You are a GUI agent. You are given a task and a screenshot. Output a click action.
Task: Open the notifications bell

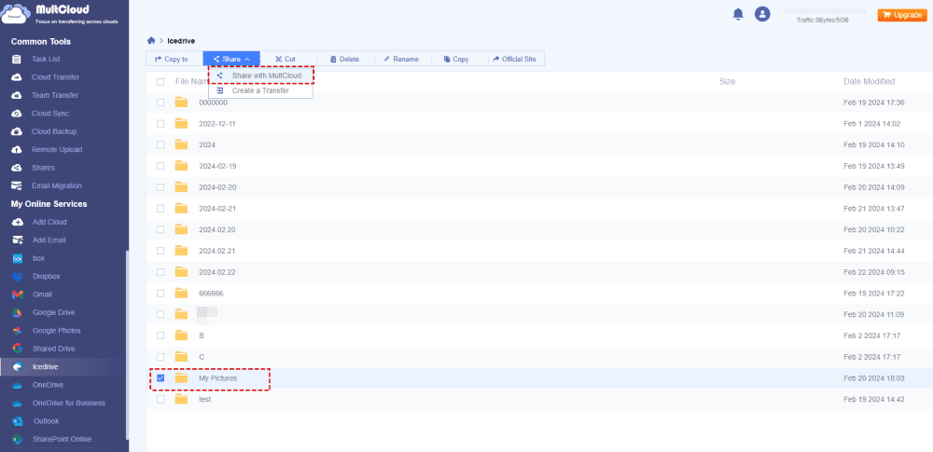tap(738, 14)
